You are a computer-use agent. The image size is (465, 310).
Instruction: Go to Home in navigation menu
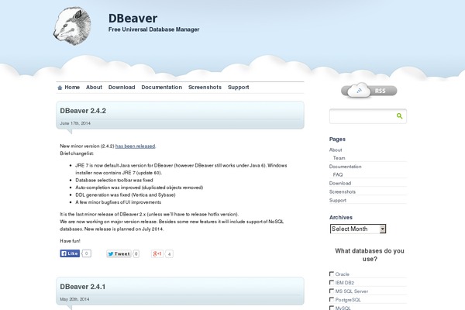coord(72,88)
